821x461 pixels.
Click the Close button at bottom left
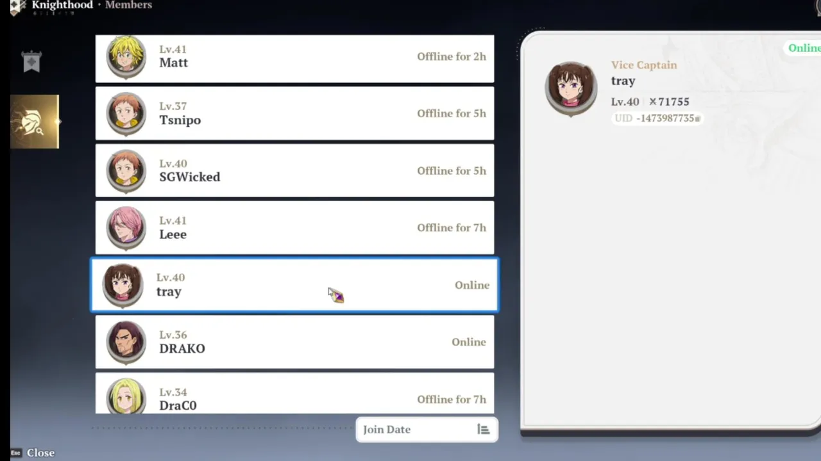pos(40,453)
